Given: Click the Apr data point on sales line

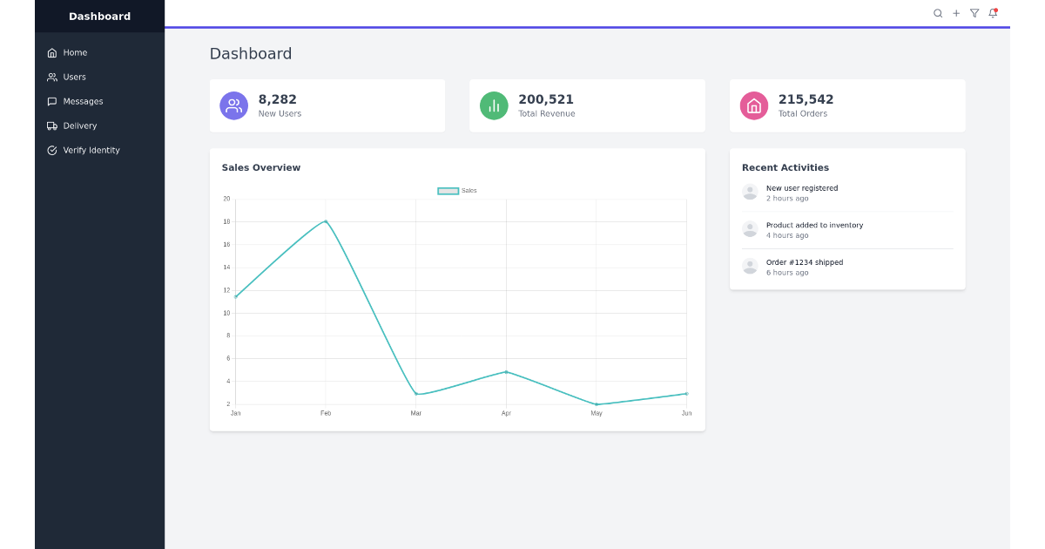Looking at the screenshot, I should (506, 372).
